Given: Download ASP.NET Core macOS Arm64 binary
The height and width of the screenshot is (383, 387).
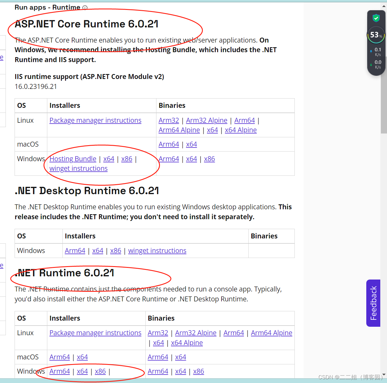Looking at the screenshot, I should (169, 144).
